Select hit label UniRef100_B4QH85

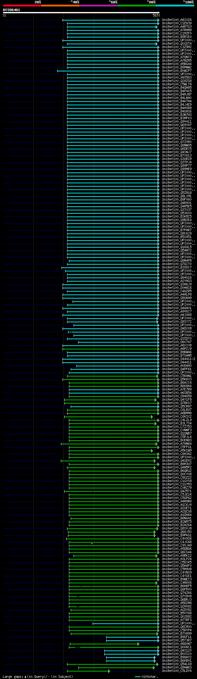point(177,88)
